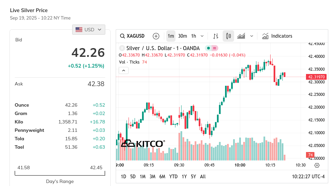Viewport: 334px width, 186px height.
Task: Click the +0.52 (+1.25%) change value
Action: 86,66
